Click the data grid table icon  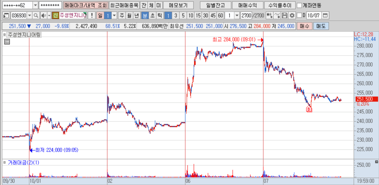click(x=7, y=42)
